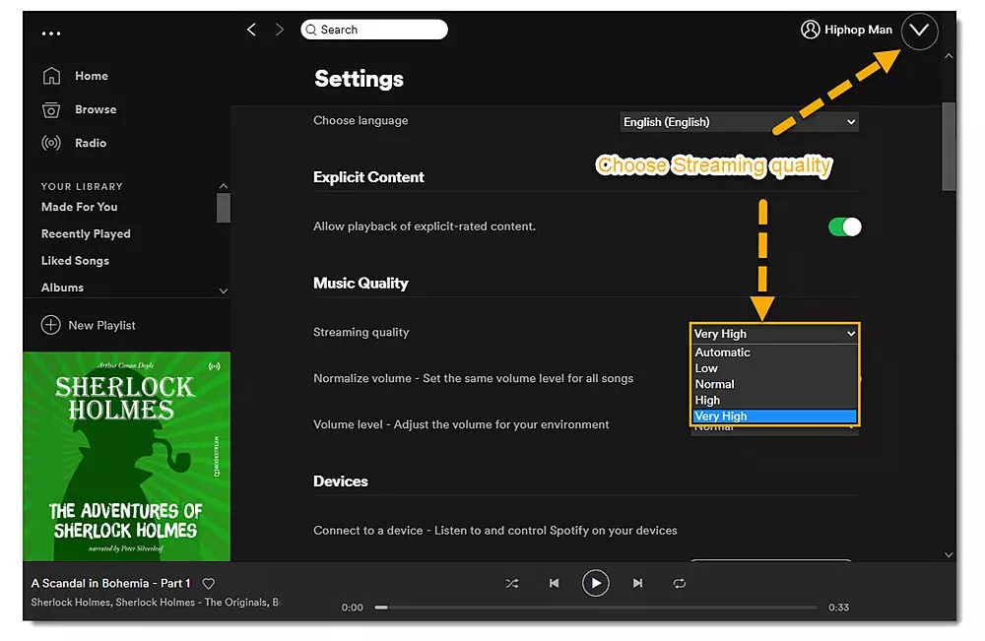
Task: Click the Volume level setting text
Action: (x=461, y=424)
